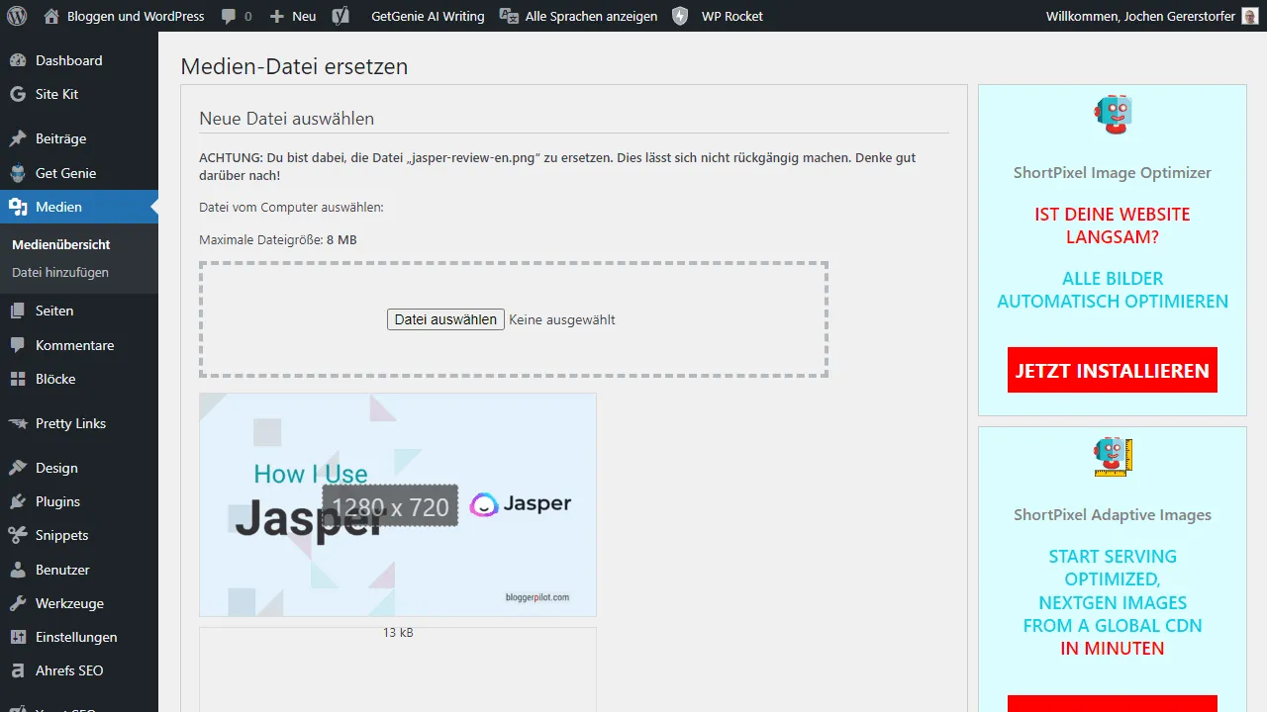Image resolution: width=1267 pixels, height=712 pixels.
Task: Click the translate icon beside Alle Sprachen anzeigen
Action: point(509,16)
